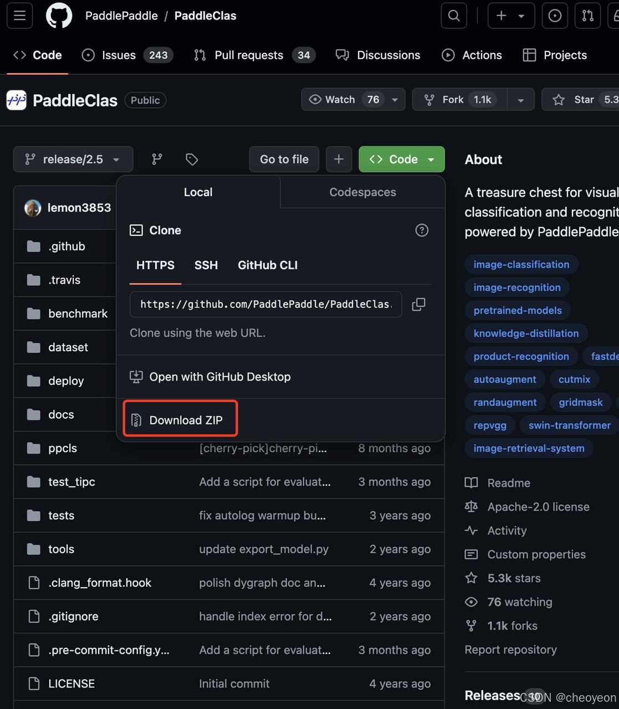619x709 pixels.
Task: Open the .clang_format.hook file
Action: point(100,583)
